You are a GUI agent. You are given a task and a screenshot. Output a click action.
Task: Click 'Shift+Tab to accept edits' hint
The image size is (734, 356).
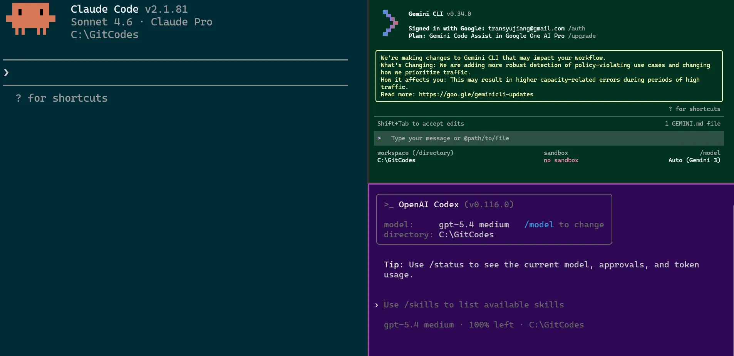pyautogui.click(x=421, y=124)
